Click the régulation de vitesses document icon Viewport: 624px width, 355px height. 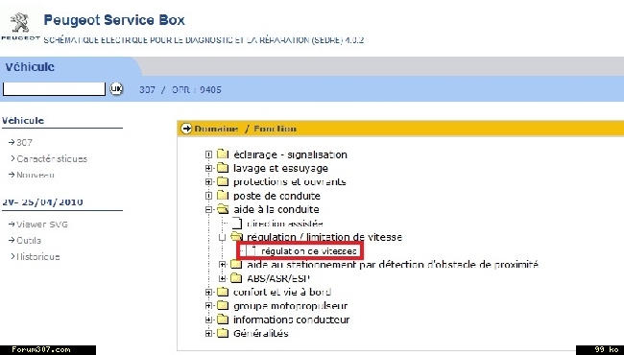point(252,250)
